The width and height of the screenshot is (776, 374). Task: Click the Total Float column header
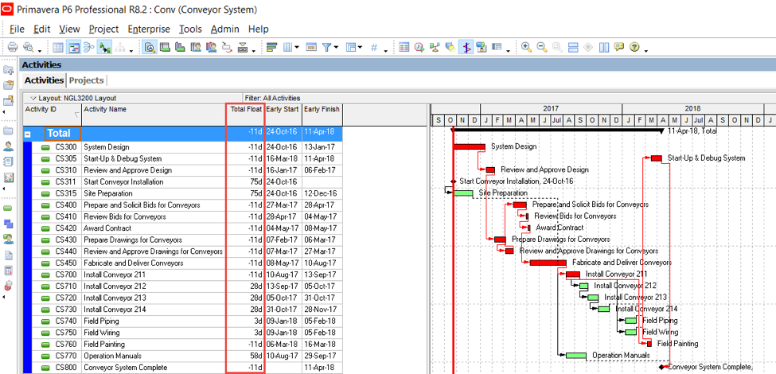[x=246, y=115]
